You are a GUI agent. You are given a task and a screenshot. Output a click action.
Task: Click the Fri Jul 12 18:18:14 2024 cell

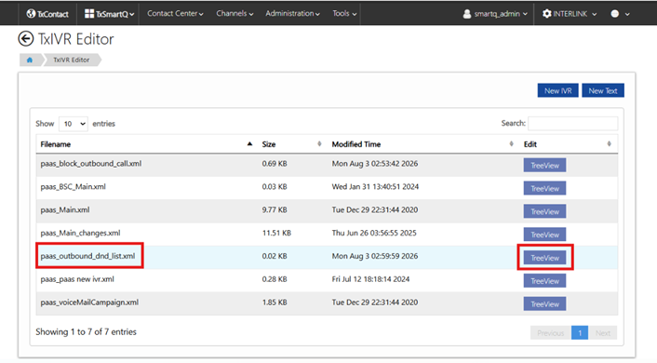click(370, 278)
